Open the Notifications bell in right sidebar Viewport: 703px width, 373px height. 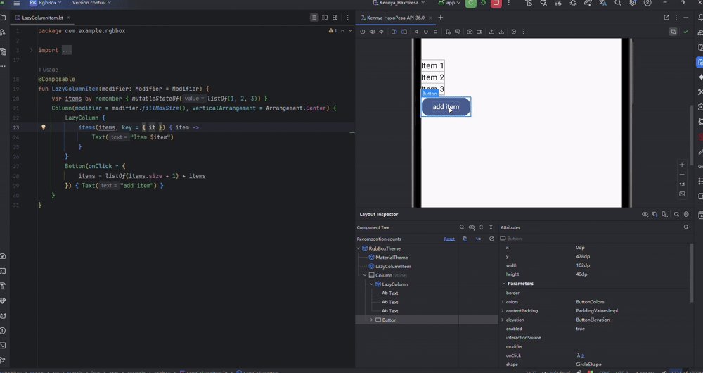[x=699, y=18]
